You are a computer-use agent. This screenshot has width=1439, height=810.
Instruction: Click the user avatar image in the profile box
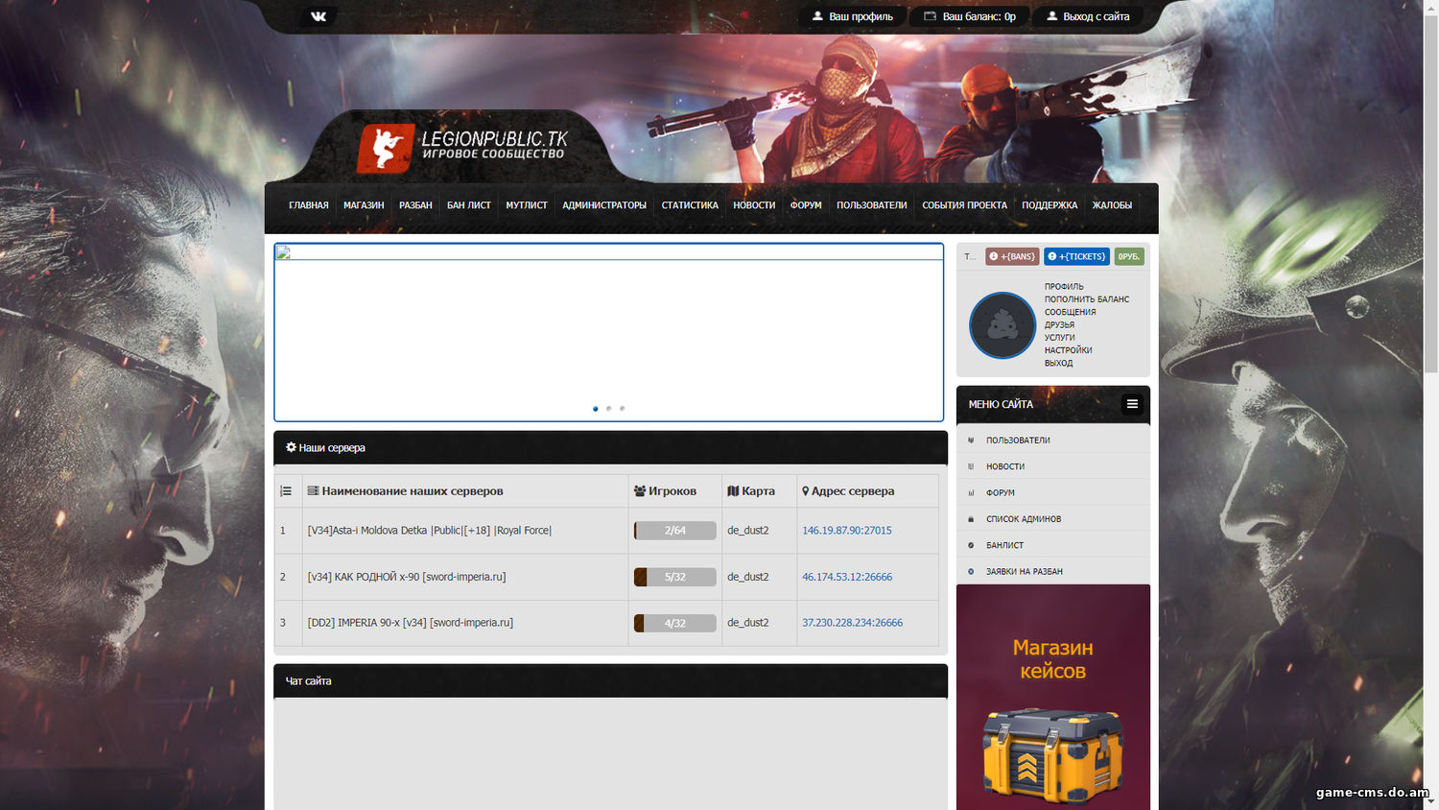pyautogui.click(x=1002, y=325)
